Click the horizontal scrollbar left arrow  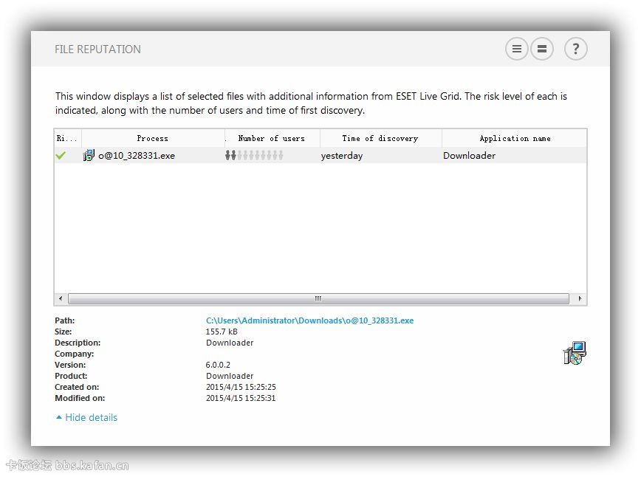tap(61, 299)
